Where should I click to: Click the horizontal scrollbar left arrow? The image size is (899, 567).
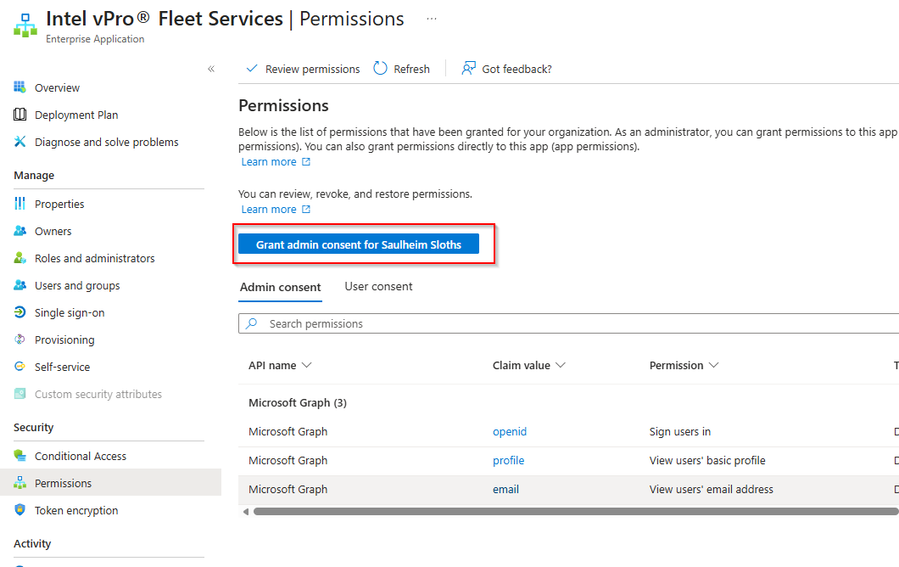[245, 511]
